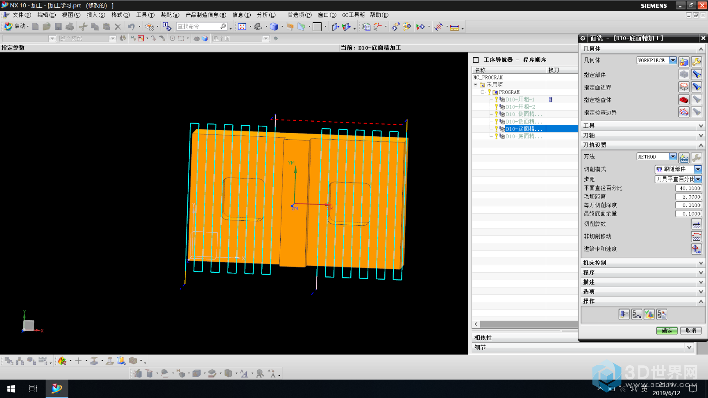Open the Insert (插入) menu
Viewport: 708px width, 398px height.
click(96, 15)
